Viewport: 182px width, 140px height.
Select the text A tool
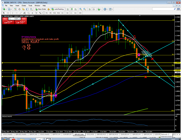tap(32, 13)
